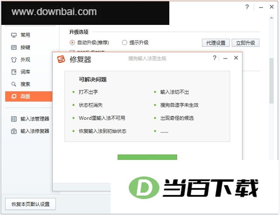
Task: Click the 常用 monitor icon in sidebar
Action: [x=14, y=35]
